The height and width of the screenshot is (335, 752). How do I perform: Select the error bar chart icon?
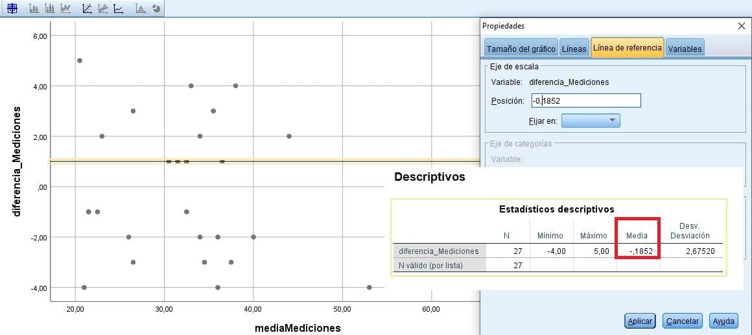50,8
